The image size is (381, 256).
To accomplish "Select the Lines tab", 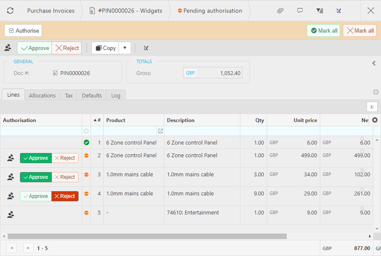I will click(x=13, y=95).
